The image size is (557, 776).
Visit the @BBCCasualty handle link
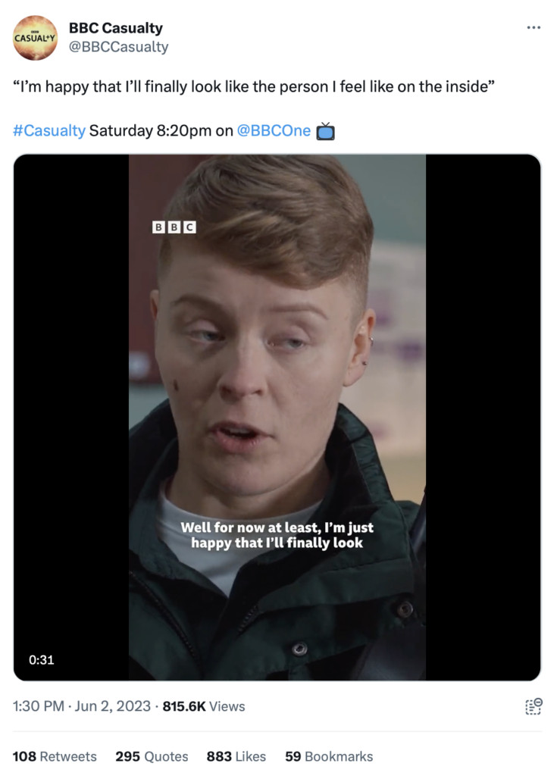pos(118,47)
